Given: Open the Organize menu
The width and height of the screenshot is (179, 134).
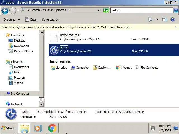Looking at the screenshot, I should tap(11, 20).
